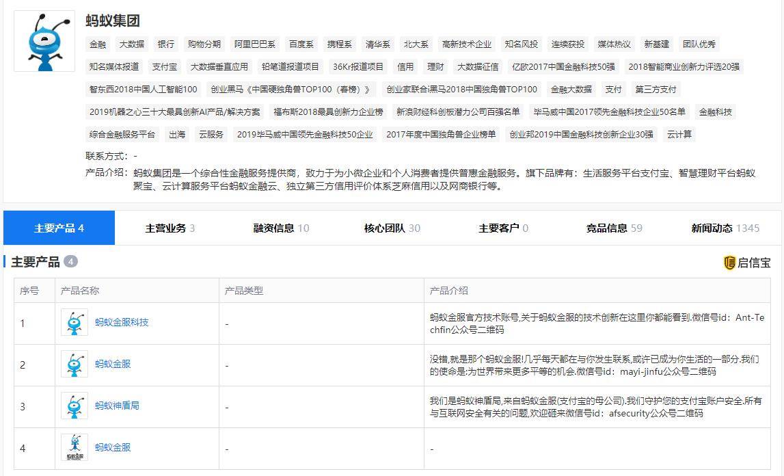784x476 pixels.
Task: Select the 金融 tag
Action: [x=96, y=43]
